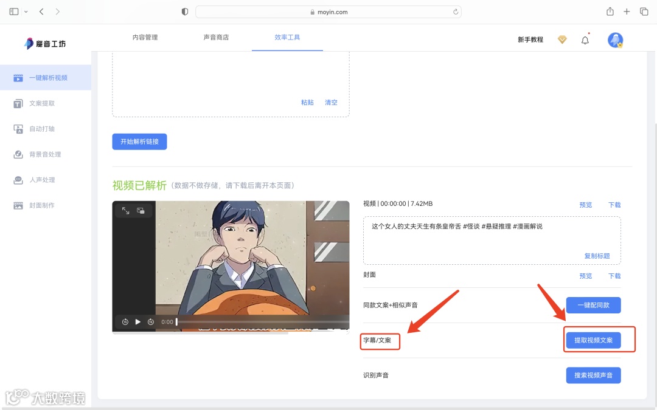Open the notification bell
The width and height of the screenshot is (657, 410).
[x=585, y=39]
